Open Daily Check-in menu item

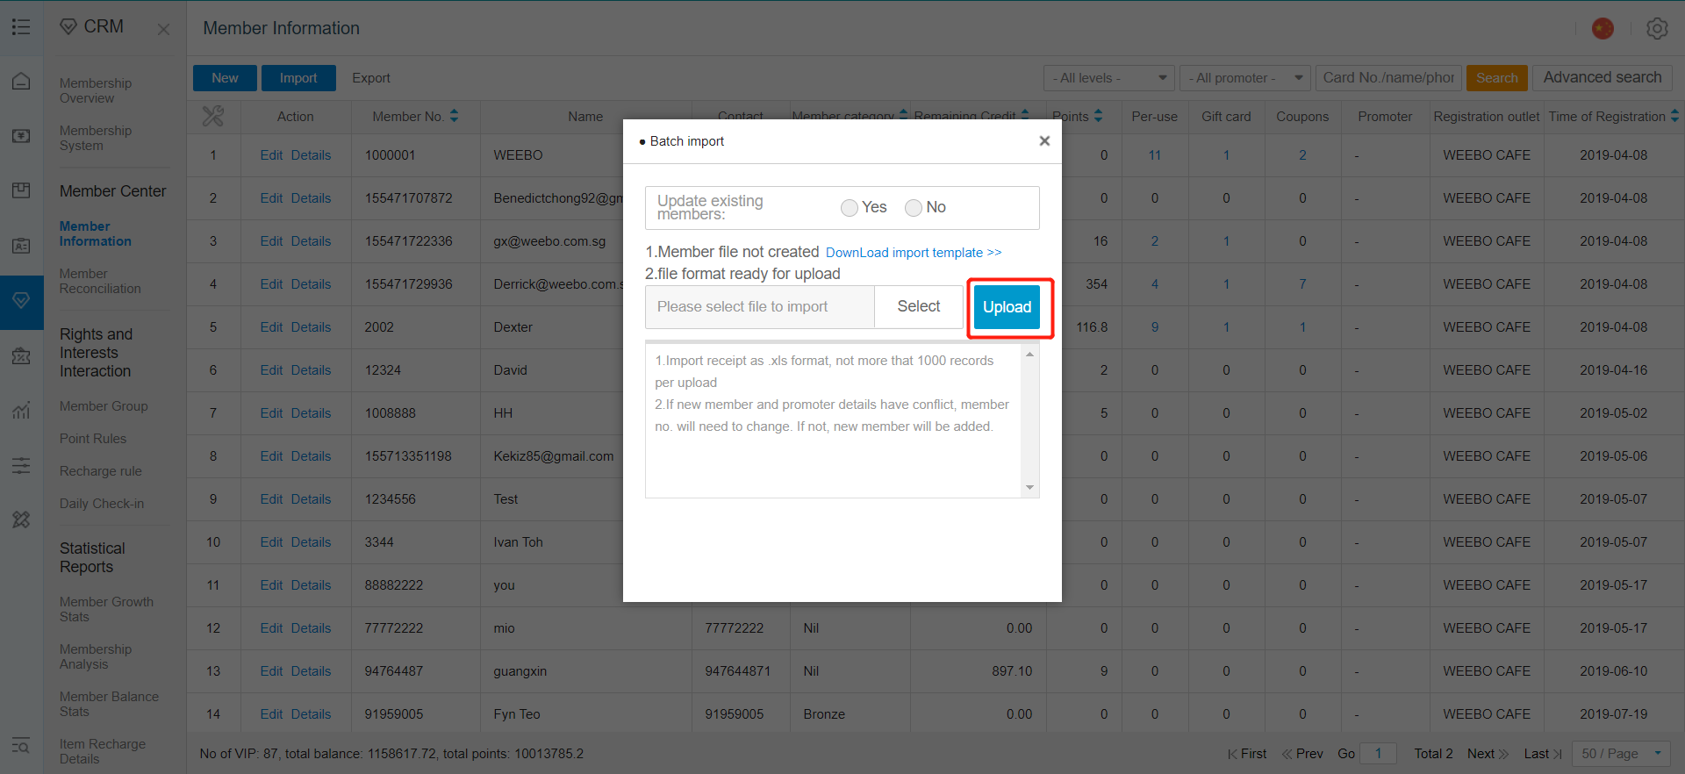[102, 504]
